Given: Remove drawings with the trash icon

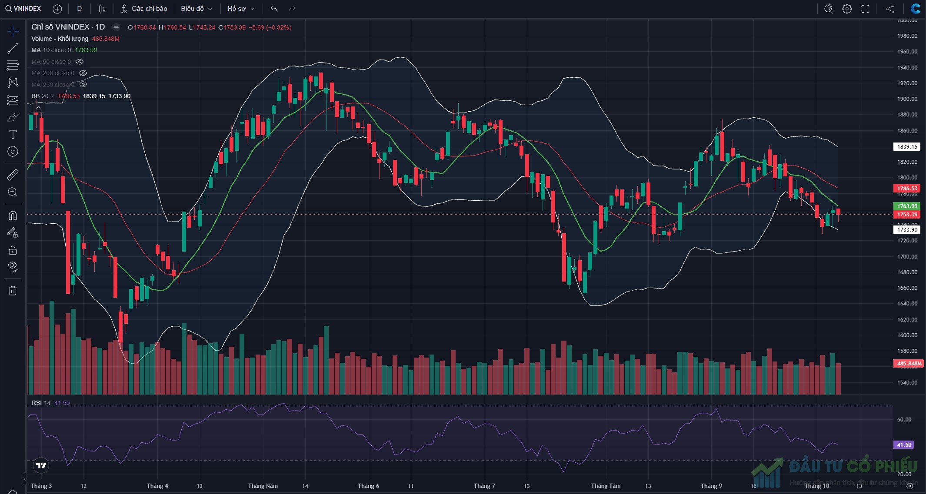Looking at the screenshot, I should point(13,291).
